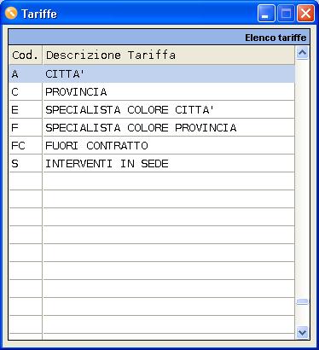Click the Descrizione Tariffa column header
Screen dimensions: 319x350
click(169, 55)
